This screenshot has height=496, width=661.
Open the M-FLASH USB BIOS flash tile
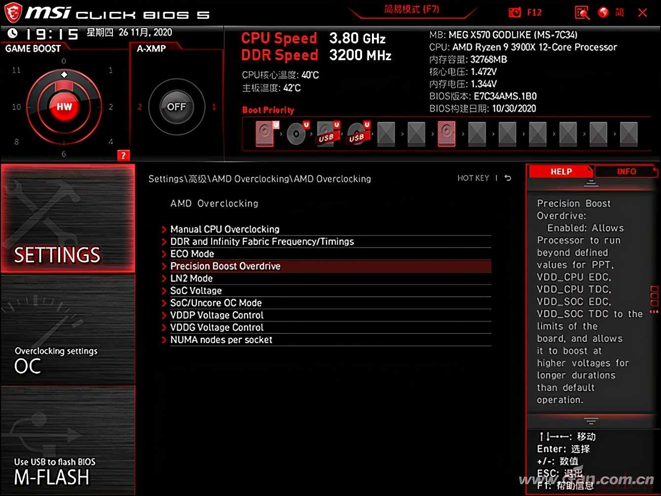[x=68, y=440]
